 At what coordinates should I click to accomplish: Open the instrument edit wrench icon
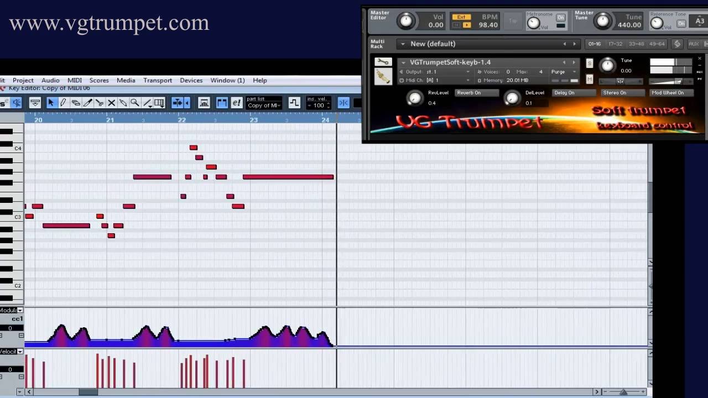[383, 62]
